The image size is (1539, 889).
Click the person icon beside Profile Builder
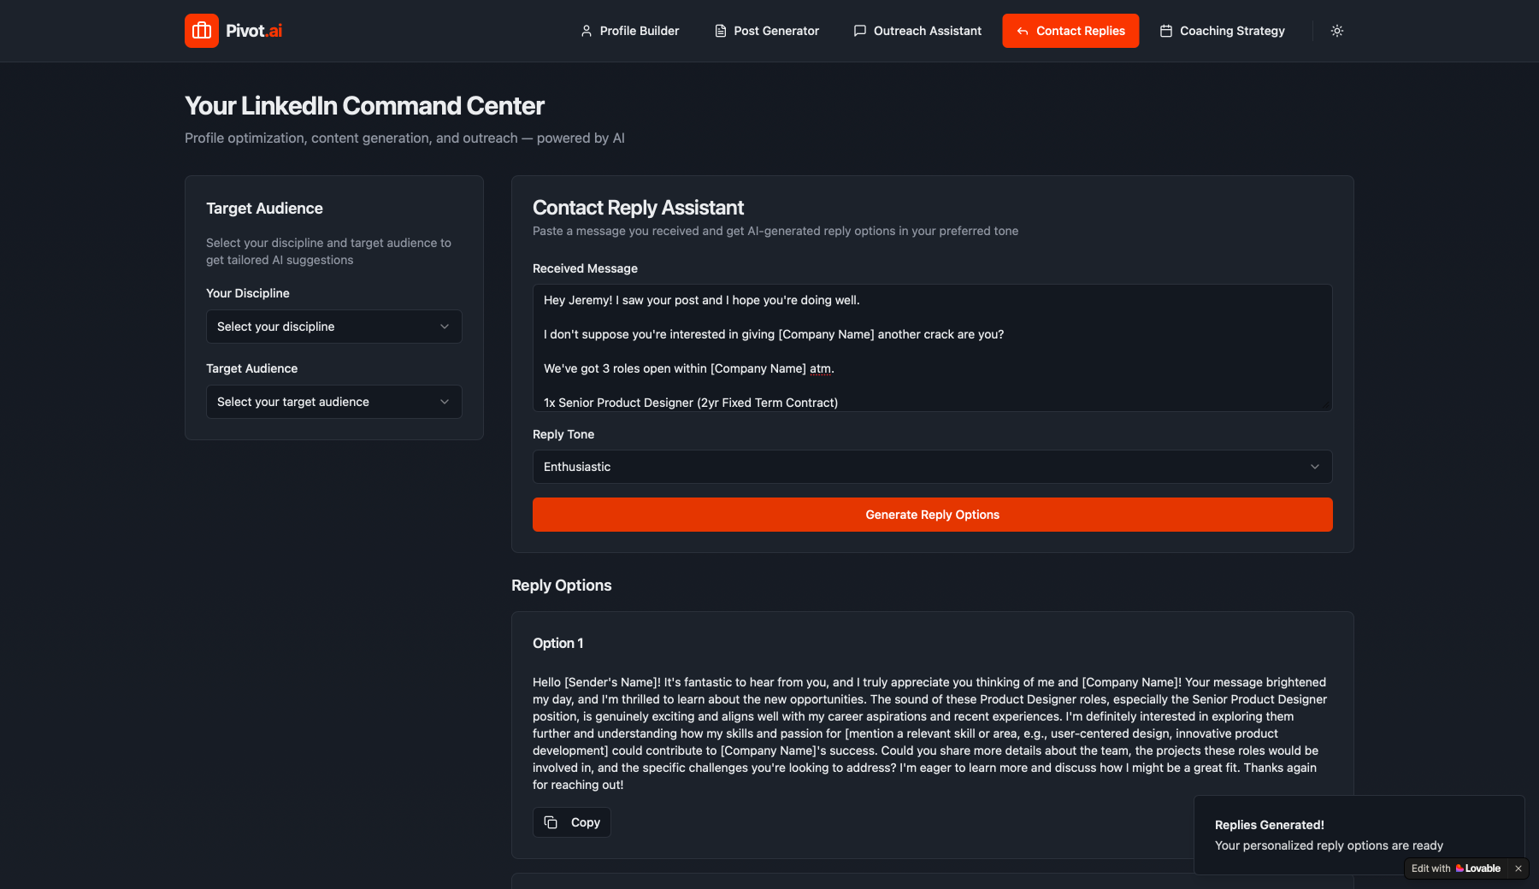pyautogui.click(x=587, y=31)
